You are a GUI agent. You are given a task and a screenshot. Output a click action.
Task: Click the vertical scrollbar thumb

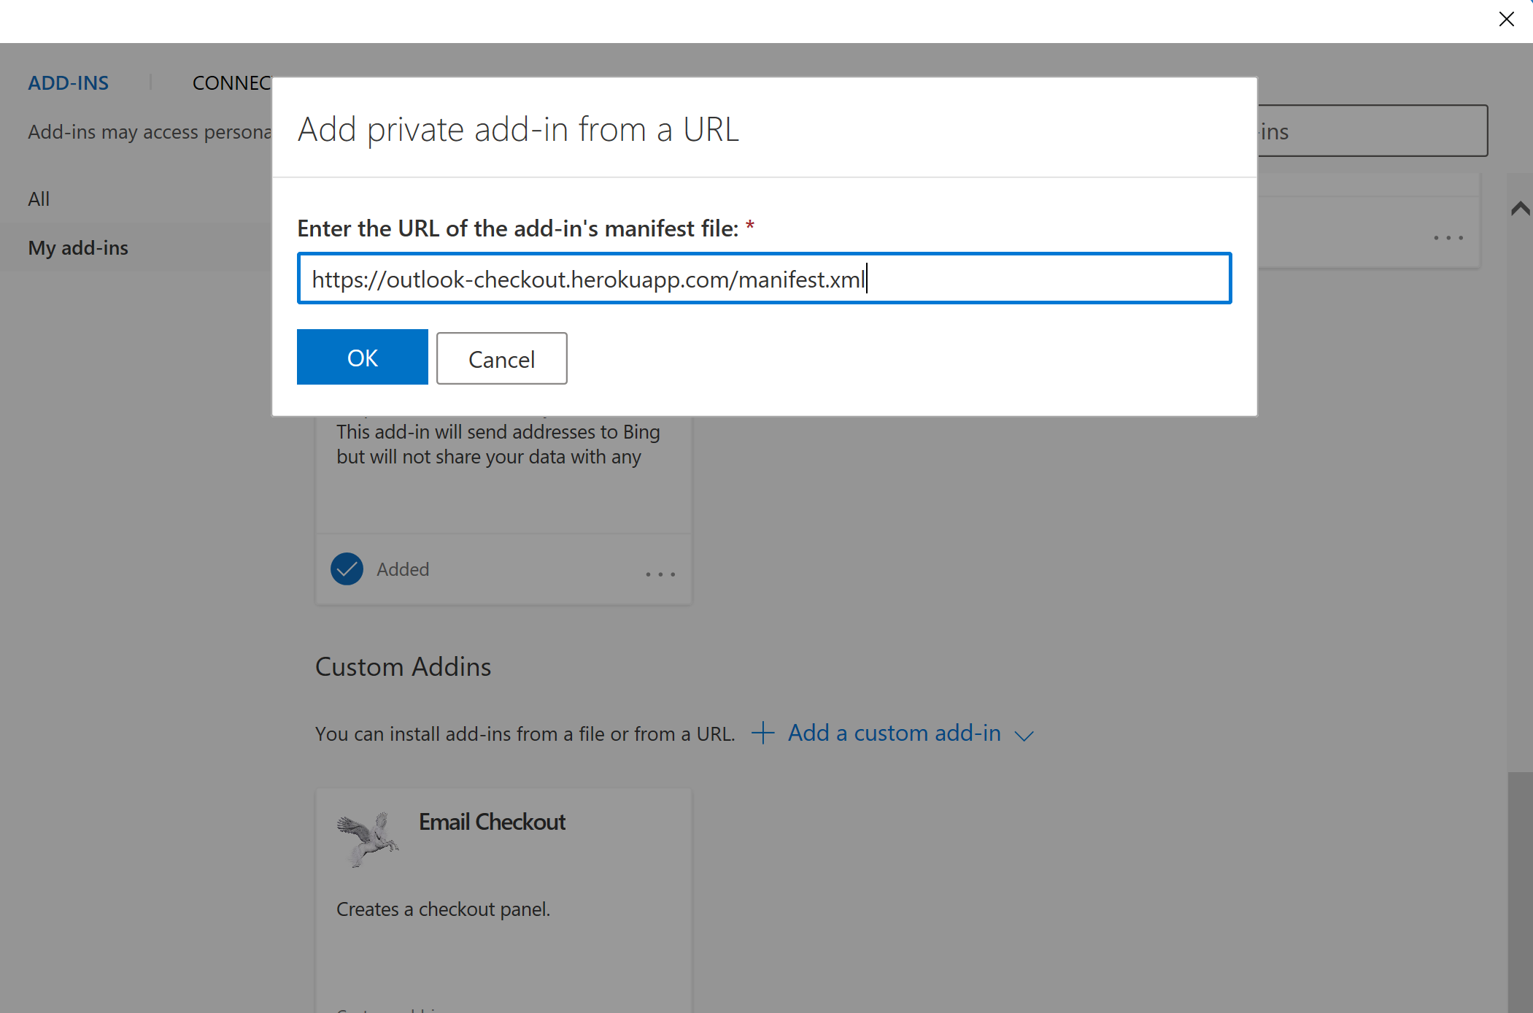point(1521,890)
